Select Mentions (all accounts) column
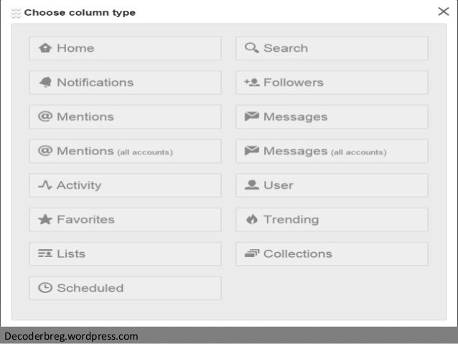458x344 pixels. click(125, 151)
